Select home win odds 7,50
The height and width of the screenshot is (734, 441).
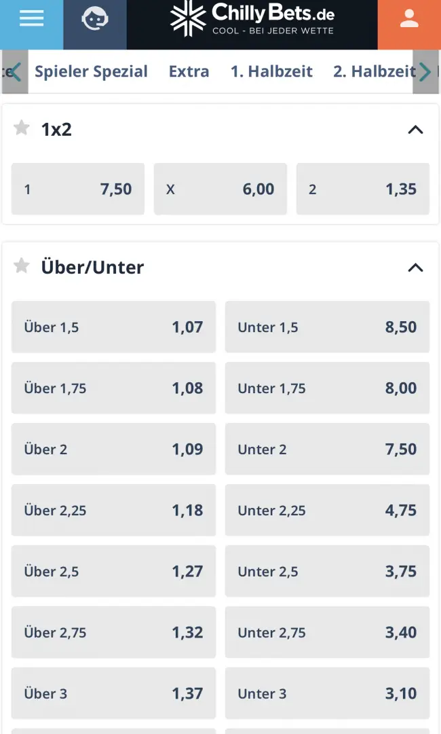pyautogui.click(x=78, y=189)
